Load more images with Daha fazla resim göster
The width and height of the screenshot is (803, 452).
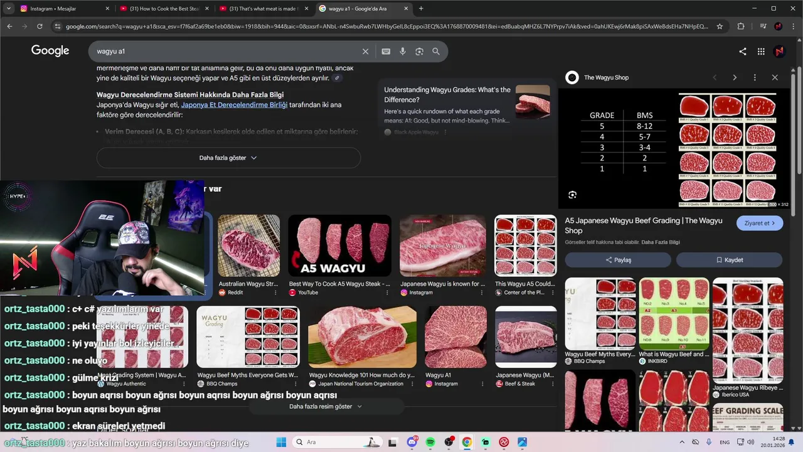(326, 406)
